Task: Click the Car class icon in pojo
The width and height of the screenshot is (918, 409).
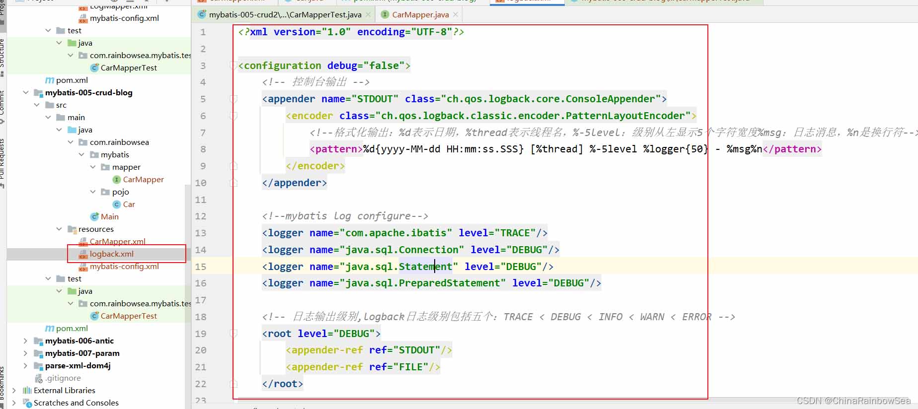Action: click(x=117, y=204)
